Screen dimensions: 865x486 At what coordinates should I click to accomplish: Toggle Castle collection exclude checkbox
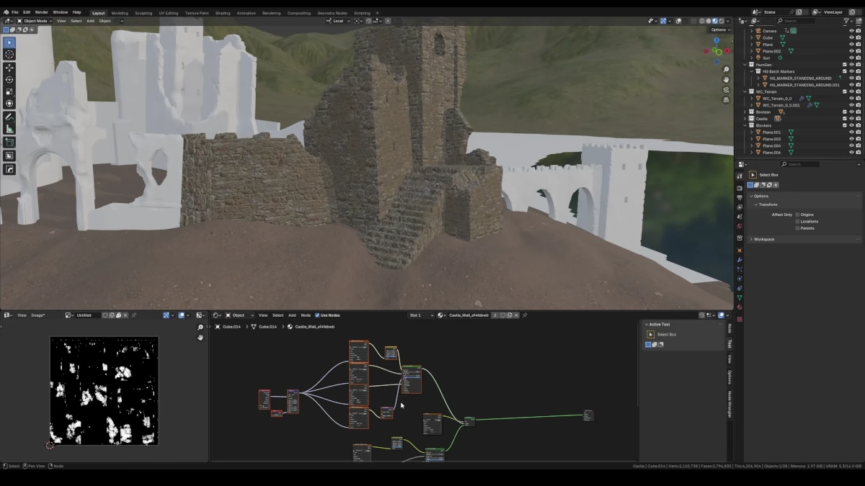845,119
